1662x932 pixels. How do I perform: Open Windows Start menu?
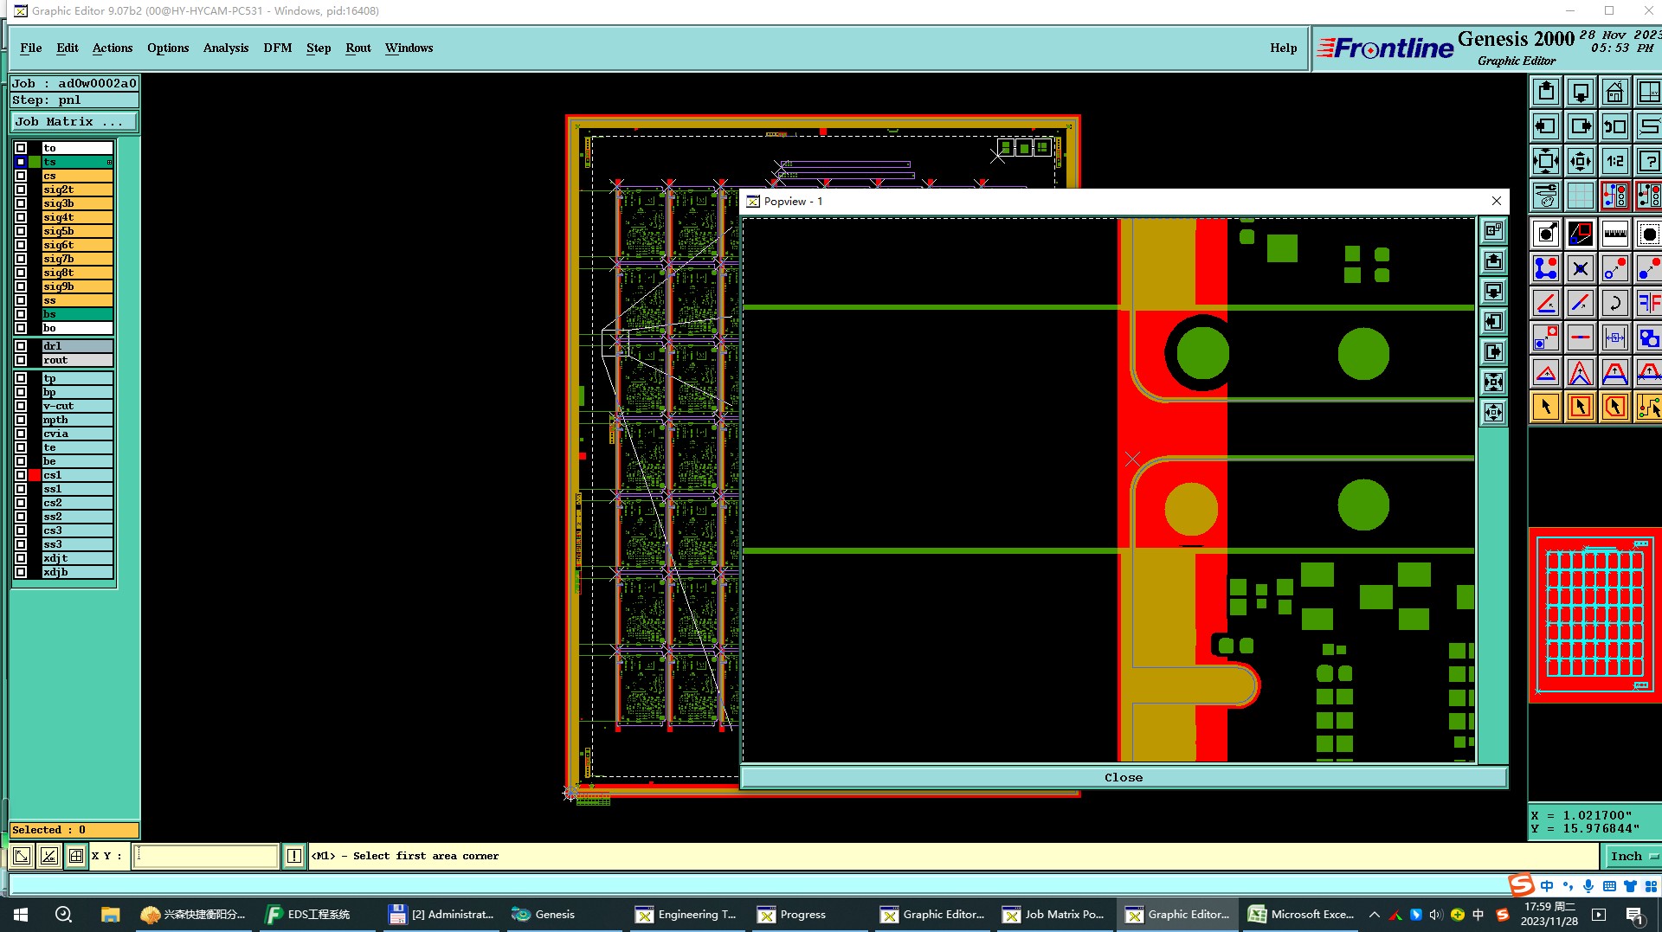point(21,915)
